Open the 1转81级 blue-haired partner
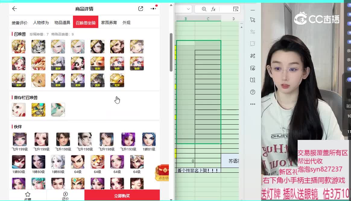 [149, 142]
